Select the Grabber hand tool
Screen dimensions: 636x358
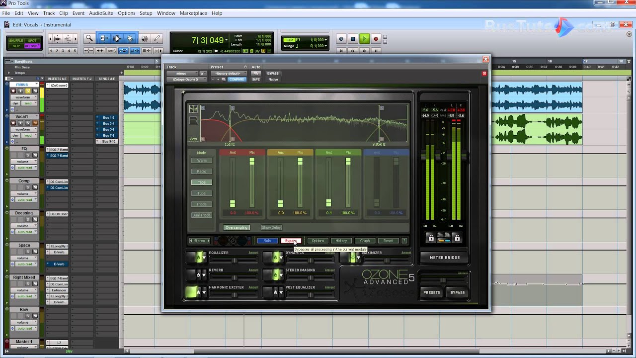point(130,38)
